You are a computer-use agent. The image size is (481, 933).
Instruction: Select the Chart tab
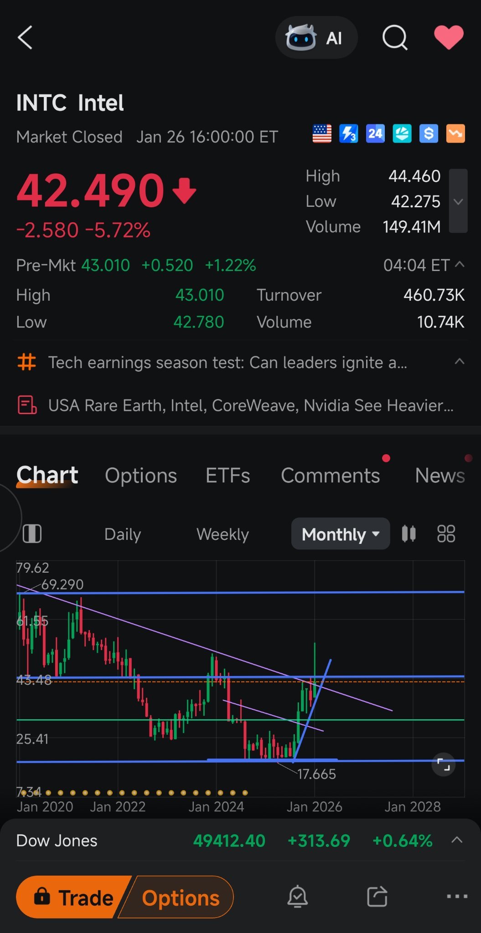(47, 475)
